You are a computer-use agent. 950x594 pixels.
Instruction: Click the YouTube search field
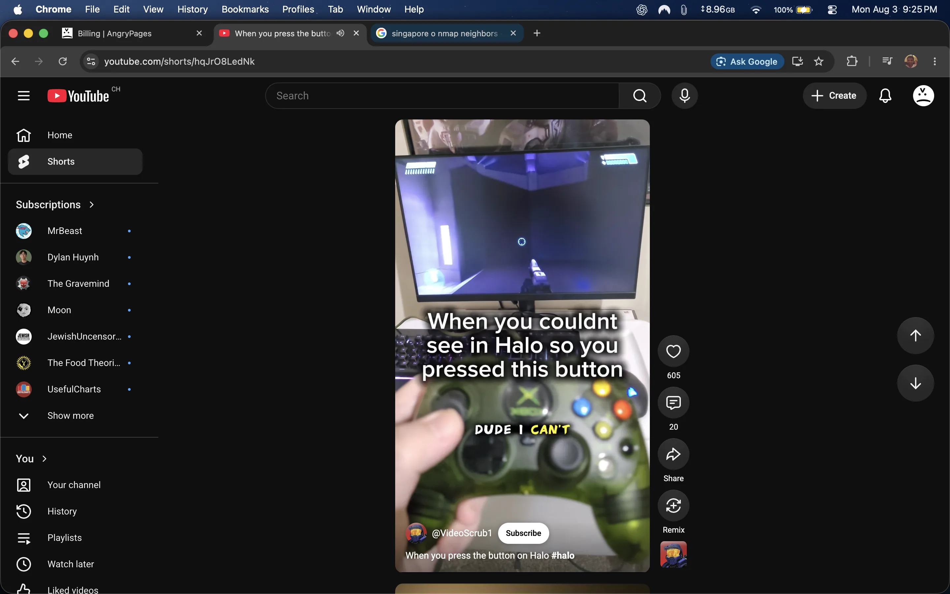[442, 95]
